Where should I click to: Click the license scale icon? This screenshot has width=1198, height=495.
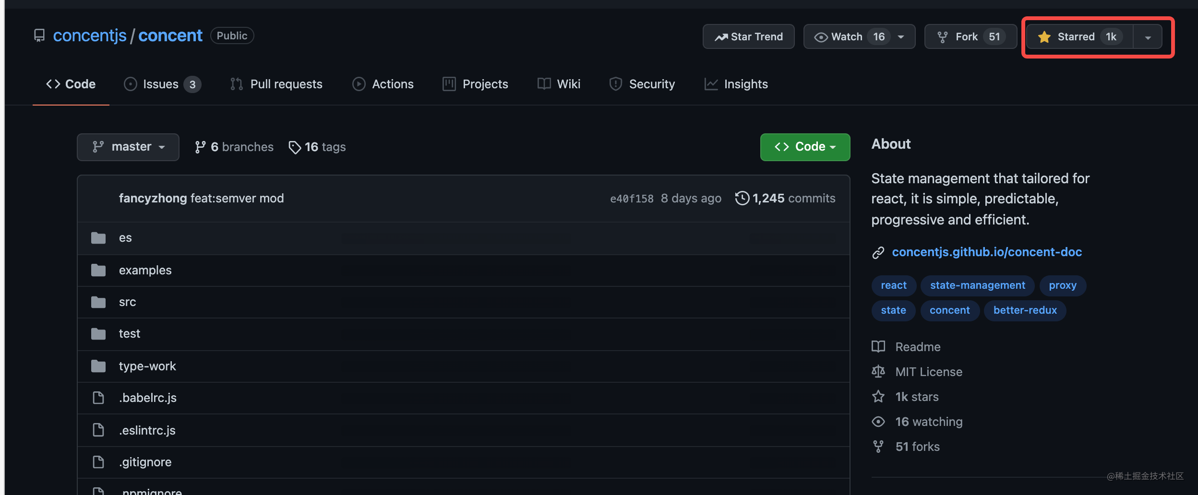(878, 371)
